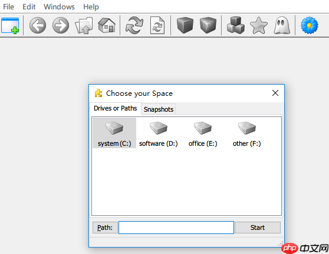The width and height of the screenshot is (329, 254).
Task: Click the solid dark cube icon
Action: (185, 25)
